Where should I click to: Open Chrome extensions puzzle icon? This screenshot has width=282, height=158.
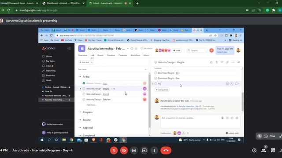click(x=274, y=10)
